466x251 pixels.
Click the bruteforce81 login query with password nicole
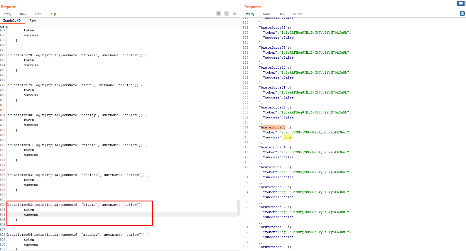77,145
